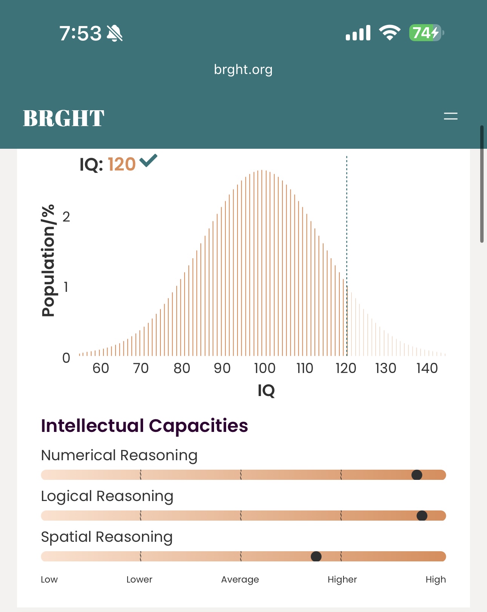Click the page scrollbar thumb

tap(482, 184)
